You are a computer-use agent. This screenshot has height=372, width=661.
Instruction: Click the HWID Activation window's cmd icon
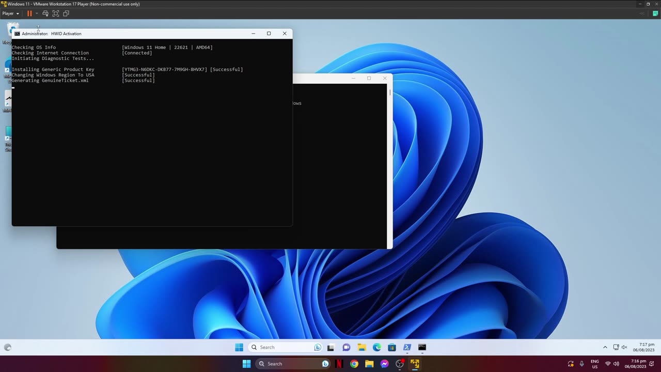point(17,34)
